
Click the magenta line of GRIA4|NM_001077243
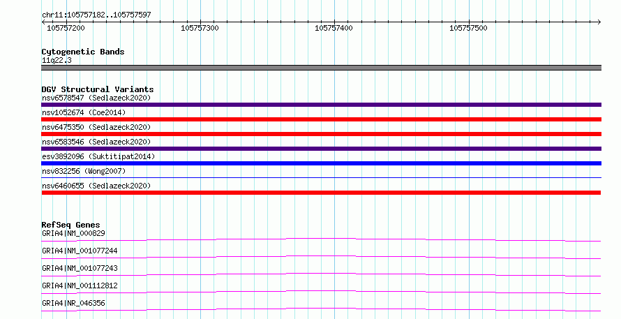321,274
